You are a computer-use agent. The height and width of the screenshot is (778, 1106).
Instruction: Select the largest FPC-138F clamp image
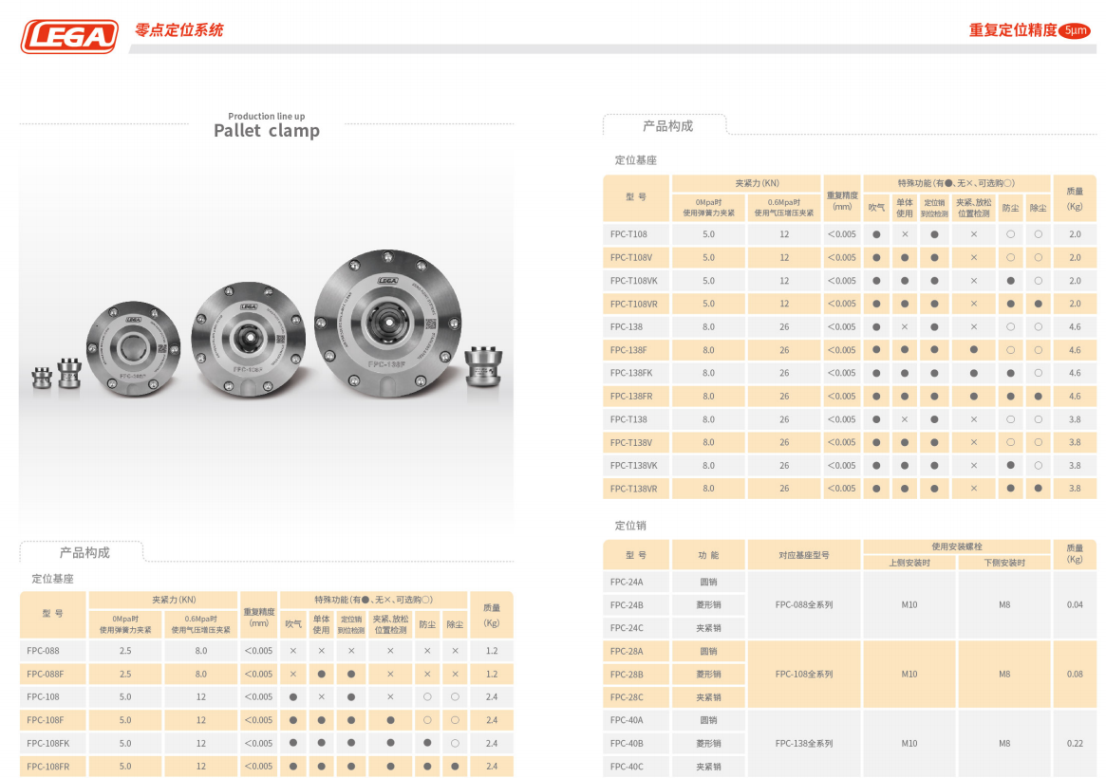(x=387, y=323)
